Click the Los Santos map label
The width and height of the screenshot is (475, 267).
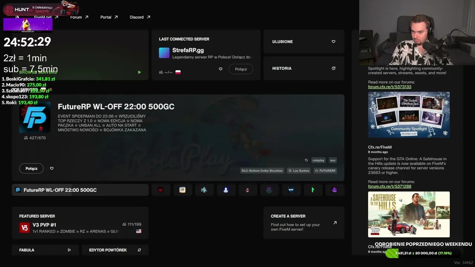click(298, 171)
